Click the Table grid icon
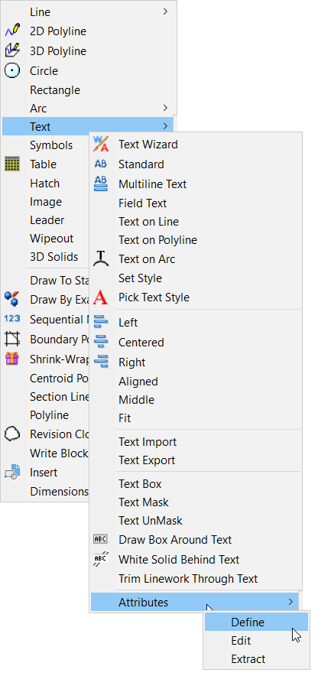 (x=12, y=164)
